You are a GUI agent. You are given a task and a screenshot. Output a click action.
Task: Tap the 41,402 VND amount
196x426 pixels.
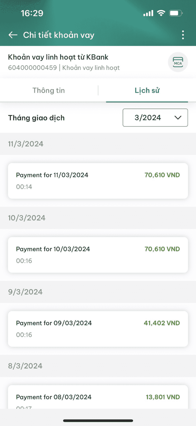pos(162,323)
